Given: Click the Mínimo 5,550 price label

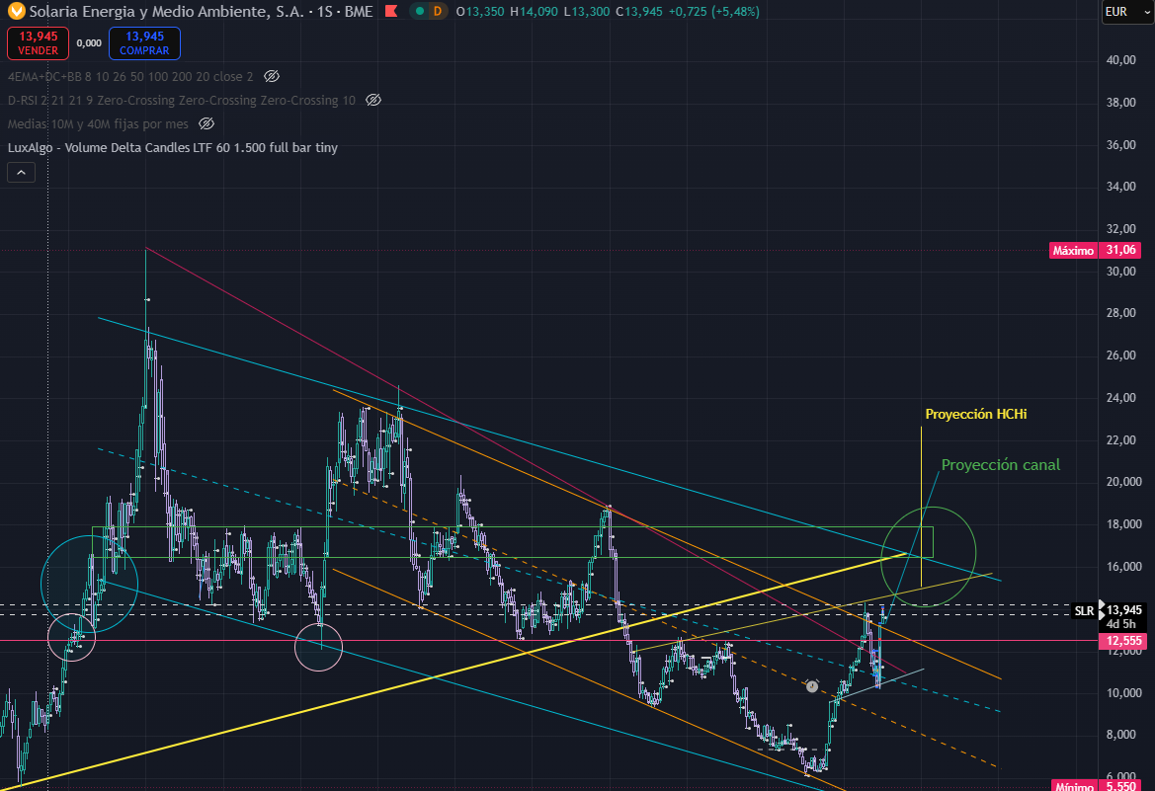Looking at the screenshot, I should click(1096, 785).
